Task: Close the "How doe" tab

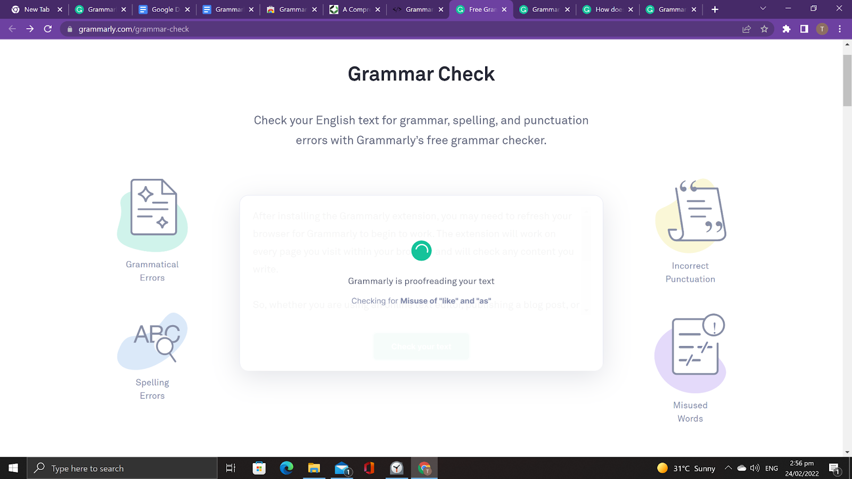Action: click(x=630, y=10)
